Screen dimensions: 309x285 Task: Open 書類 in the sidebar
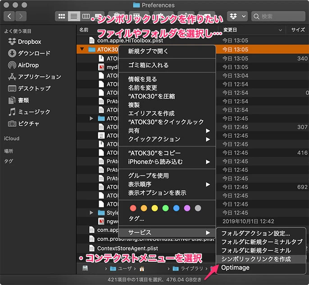point(18,100)
